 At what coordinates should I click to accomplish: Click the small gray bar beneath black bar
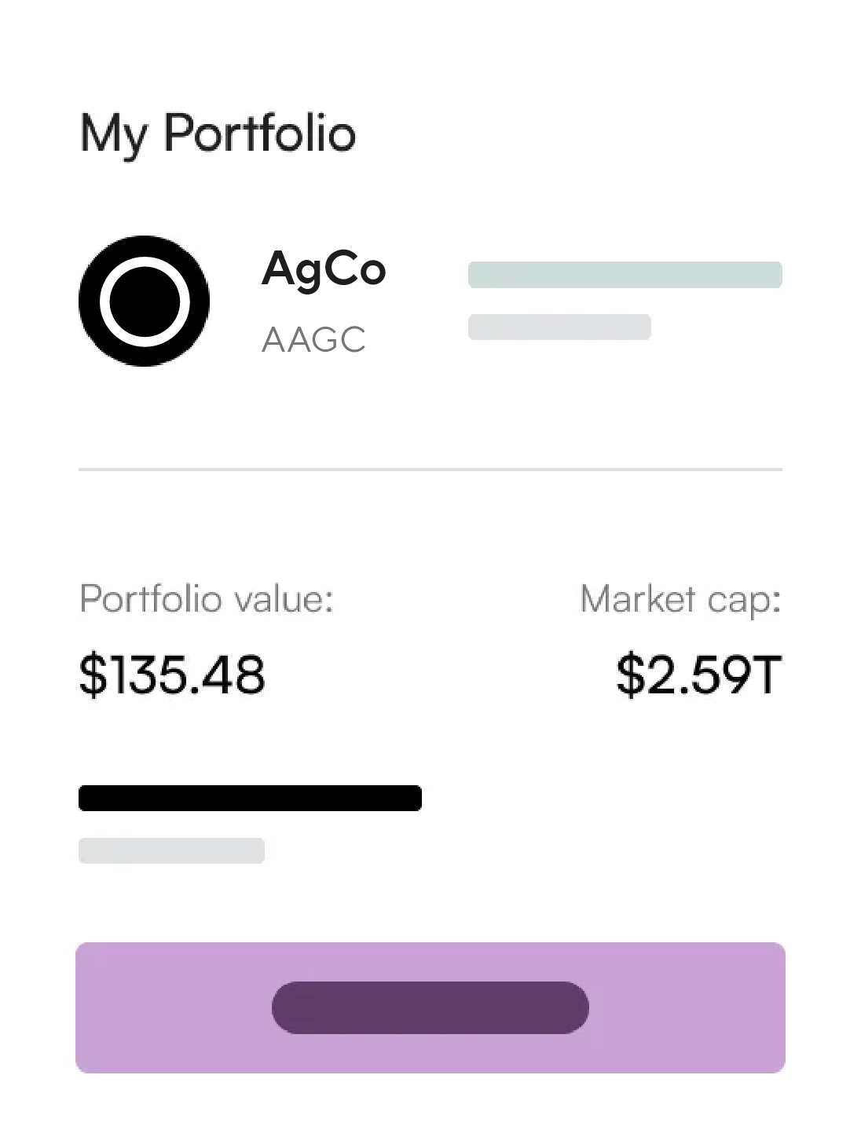point(171,850)
